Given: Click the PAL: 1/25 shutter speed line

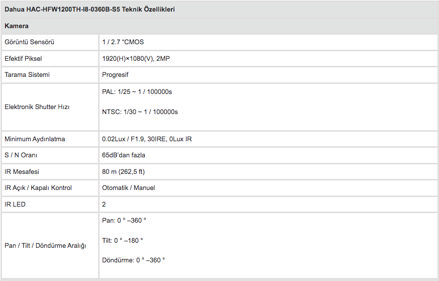Looking at the screenshot, I should (x=137, y=92).
